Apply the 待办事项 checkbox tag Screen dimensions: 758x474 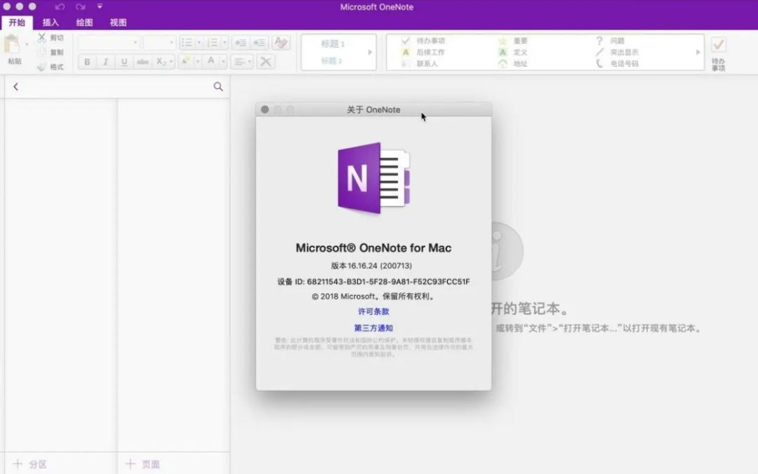[x=423, y=41]
